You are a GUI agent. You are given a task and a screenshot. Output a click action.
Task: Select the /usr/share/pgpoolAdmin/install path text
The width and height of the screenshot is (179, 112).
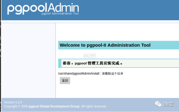pyautogui.click(x=79, y=74)
